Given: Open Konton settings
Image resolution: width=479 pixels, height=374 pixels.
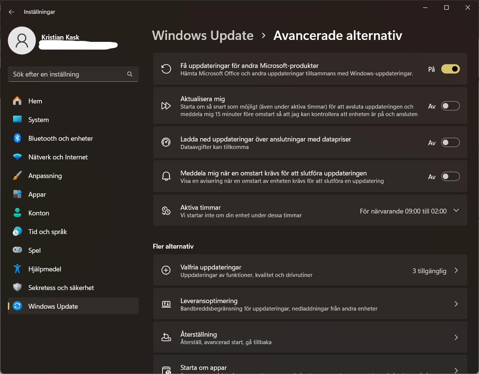Looking at the screenshot, I should 38,213.
